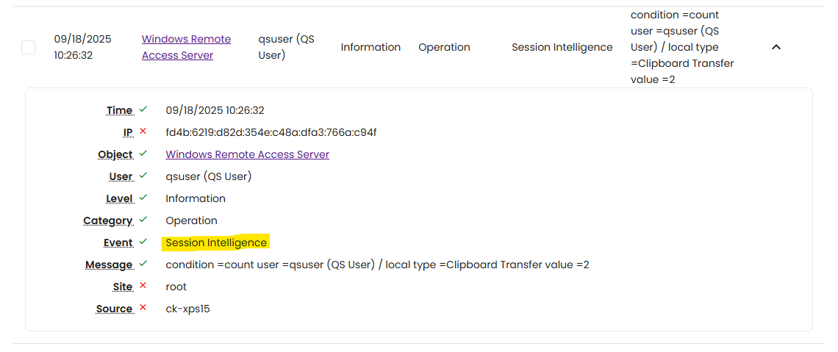Click the red X beside Site
838x352 pixels.
click(143, 286)
